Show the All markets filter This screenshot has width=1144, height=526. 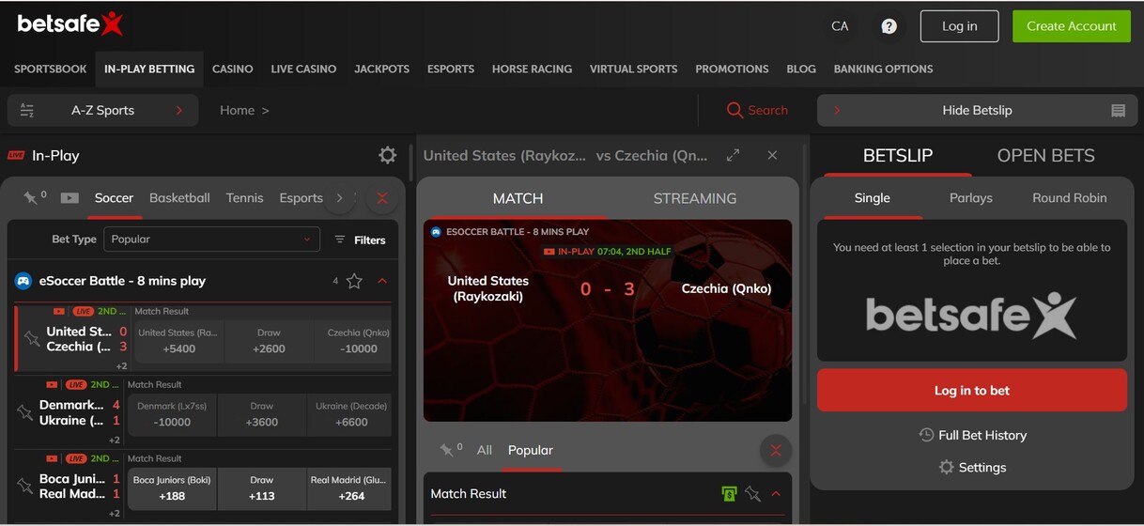coord(484,451)
